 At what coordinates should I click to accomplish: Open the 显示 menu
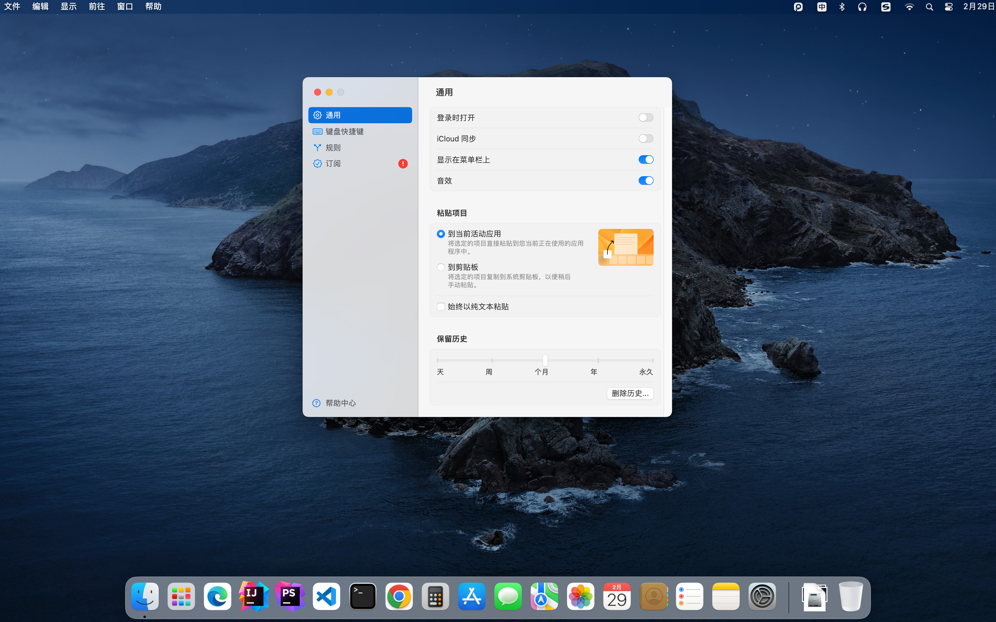pyautogui.click(x=69, y=7)
